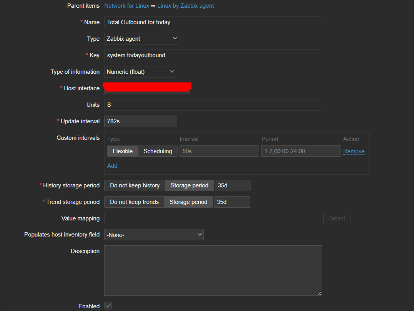
Task: Open the Type dropdown showing Zabbix agent
Action: (141, 39)
